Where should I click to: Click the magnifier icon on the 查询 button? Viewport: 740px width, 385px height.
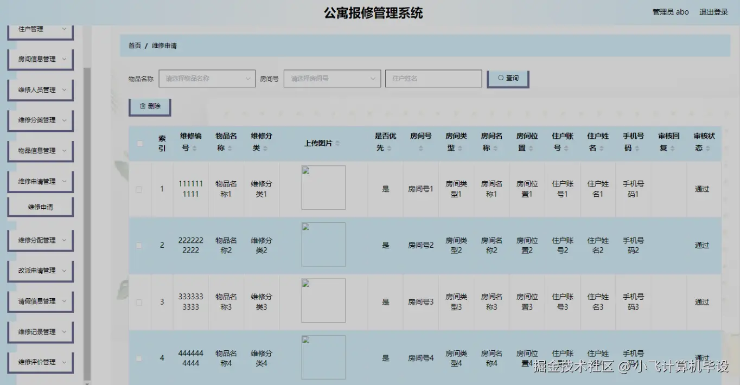(x=500, y=78)
